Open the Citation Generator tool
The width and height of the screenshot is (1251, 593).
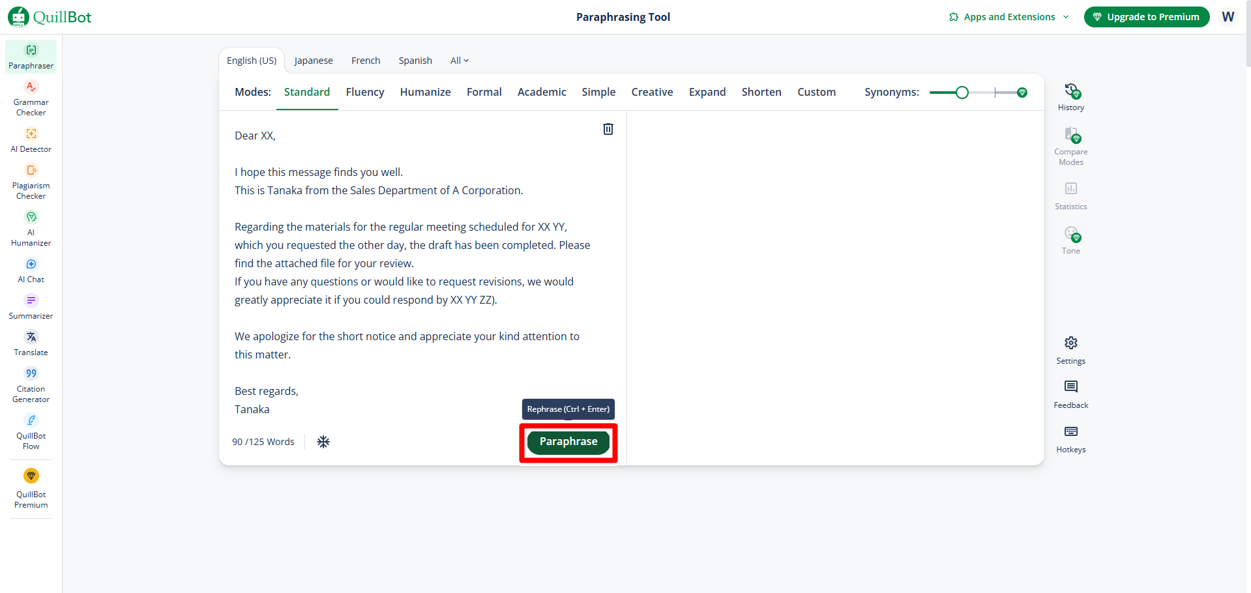pos(31,385)
